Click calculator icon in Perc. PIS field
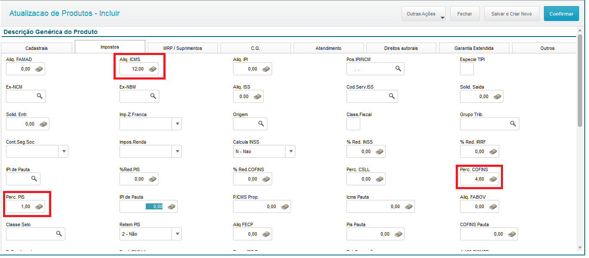 pyautogui.click(x=39, y=206)
